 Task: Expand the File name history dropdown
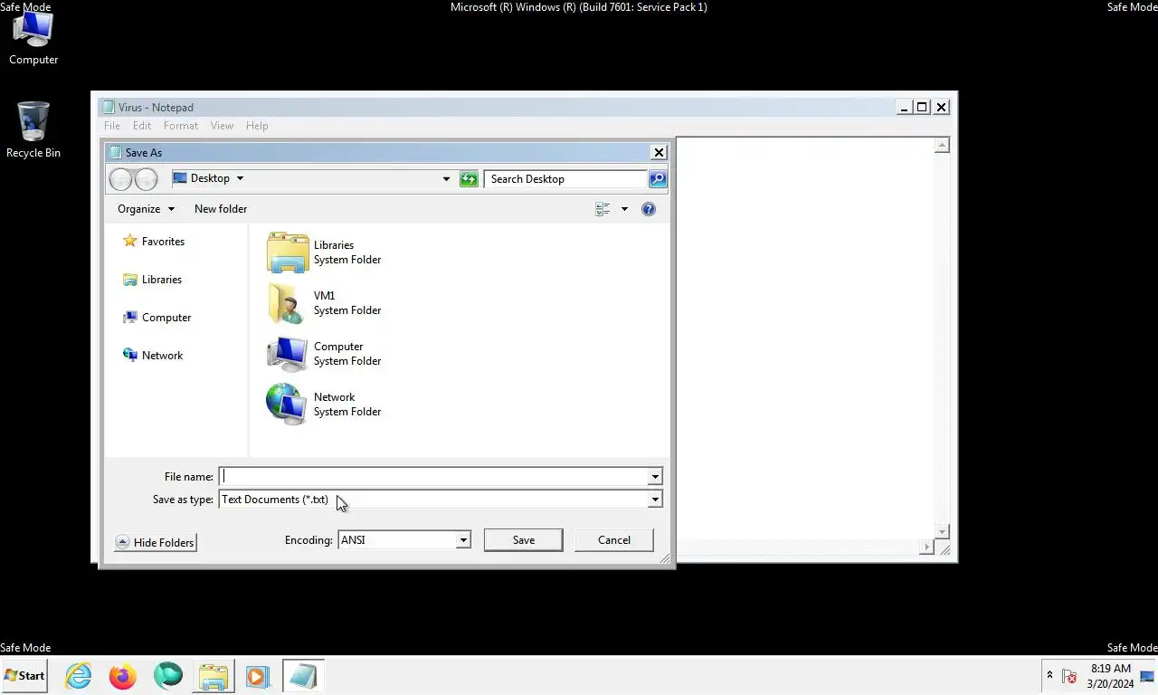655,477
